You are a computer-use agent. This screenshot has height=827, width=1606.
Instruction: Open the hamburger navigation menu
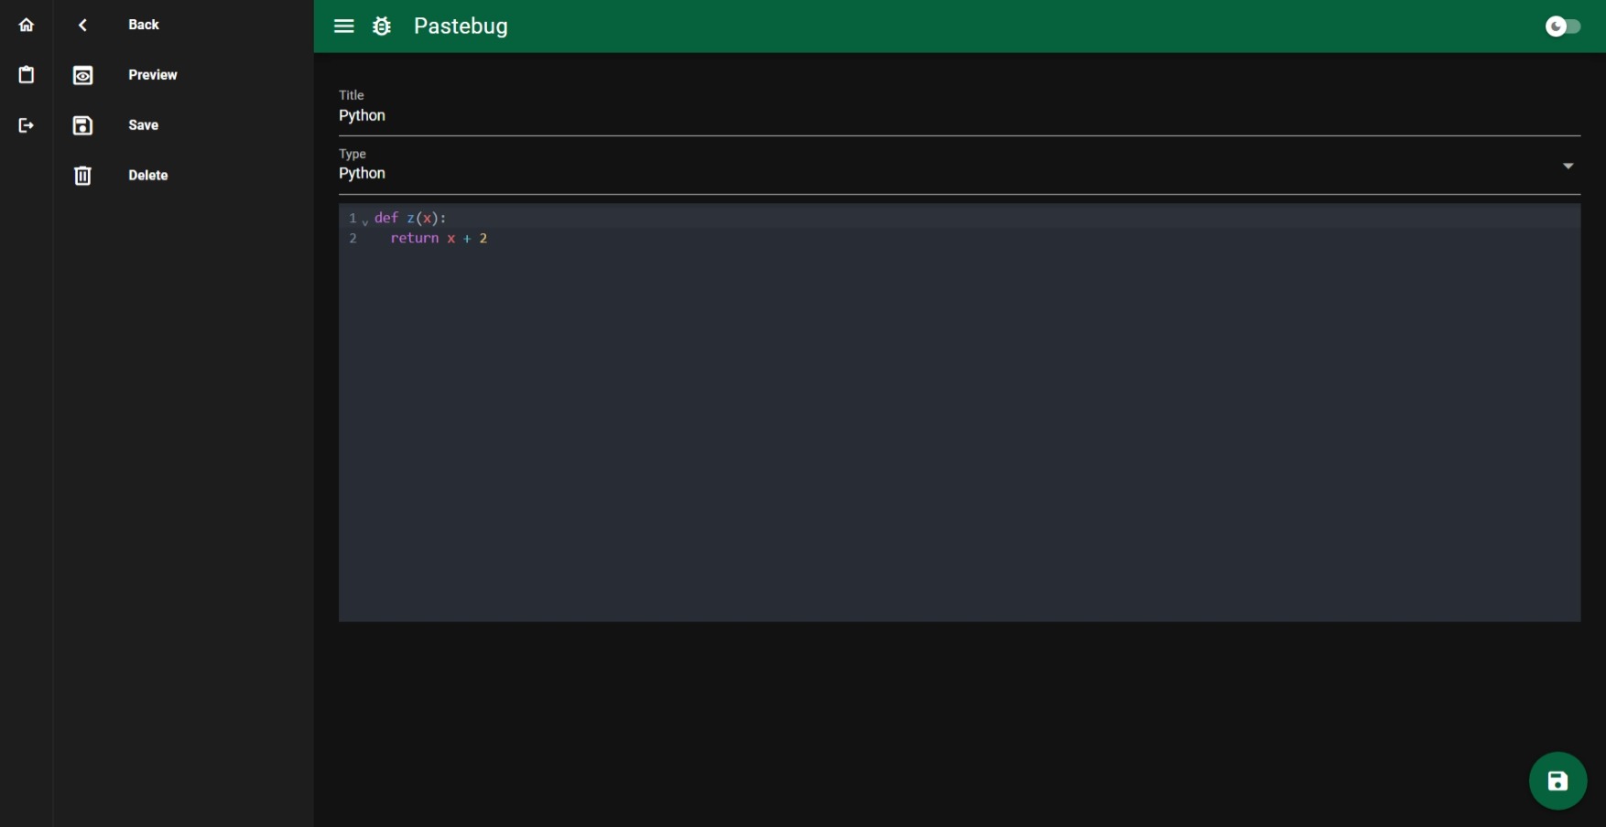tap(343, 26)
